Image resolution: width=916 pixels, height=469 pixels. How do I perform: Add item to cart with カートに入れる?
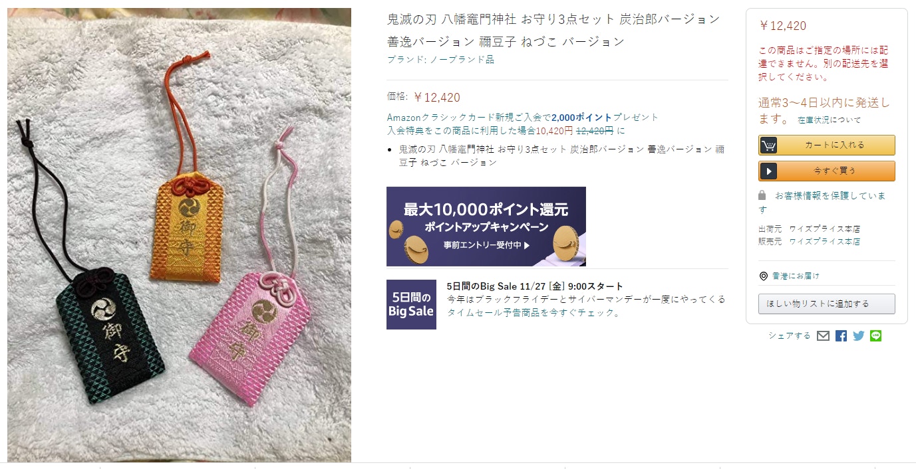point(827,145)
